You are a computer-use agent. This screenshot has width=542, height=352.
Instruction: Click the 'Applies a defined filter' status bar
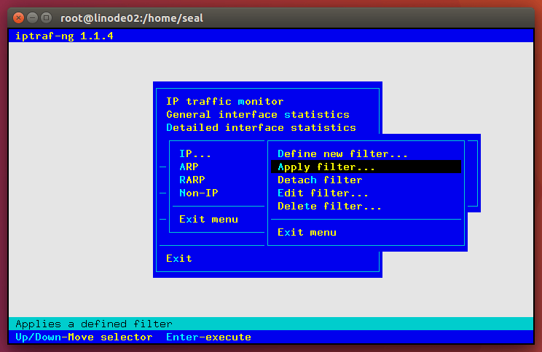pyautogui.click(x=94, y=324)
